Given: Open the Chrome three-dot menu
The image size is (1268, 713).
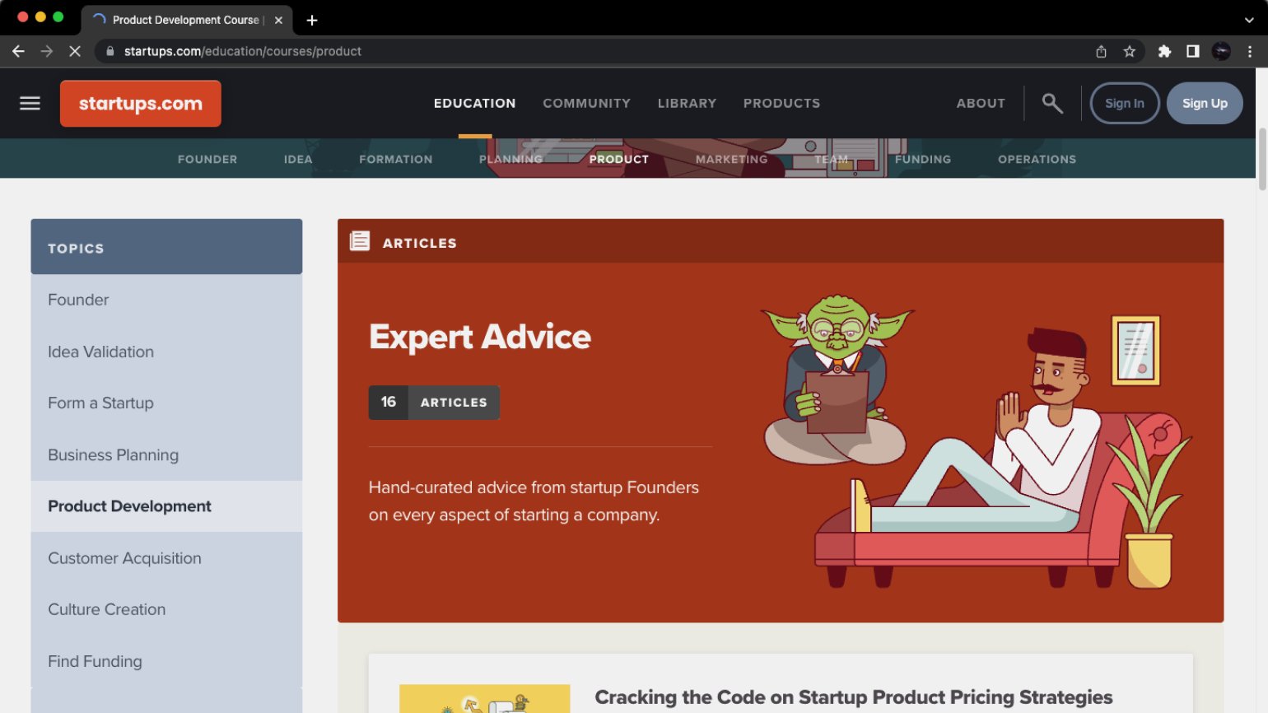Looking at the screenshot, I should (1249, 51).
